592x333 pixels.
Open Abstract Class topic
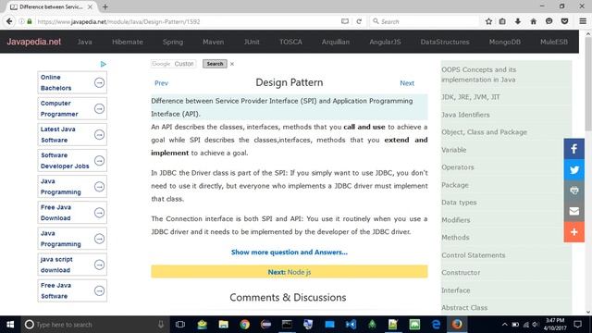pyautogui.click(x=464, y=308)
